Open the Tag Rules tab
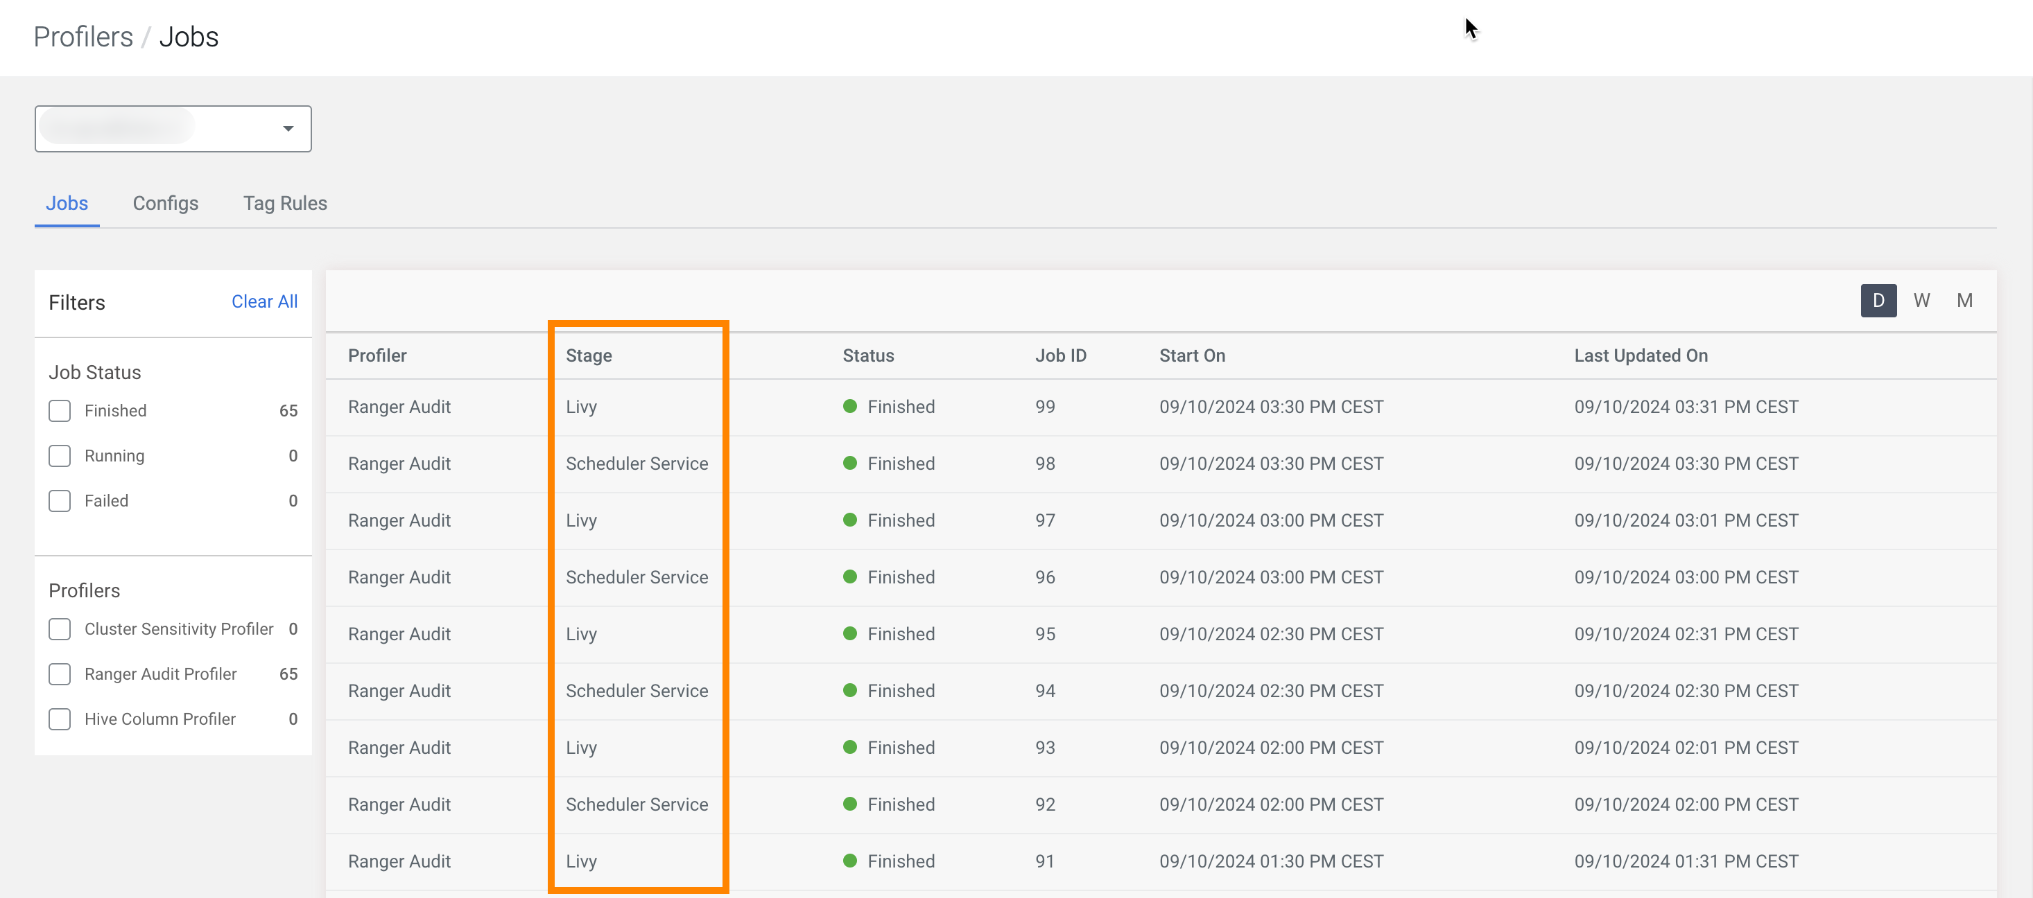2033x898 pixels. point(284,204)
